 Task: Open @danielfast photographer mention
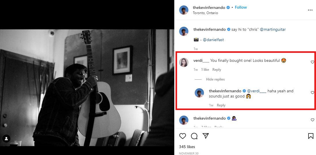pyautogui.click(x=213, y=40)
